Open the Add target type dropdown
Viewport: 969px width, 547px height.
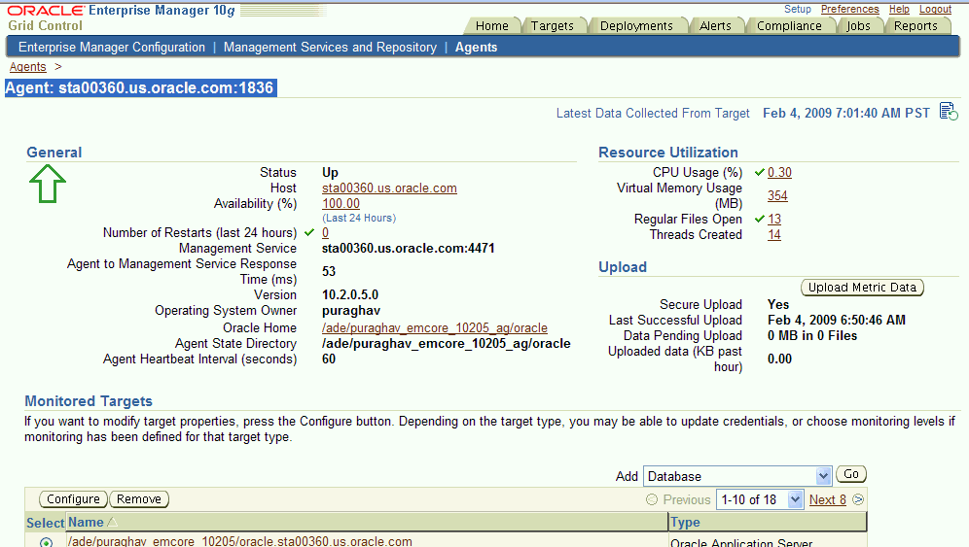pos(737,476)
